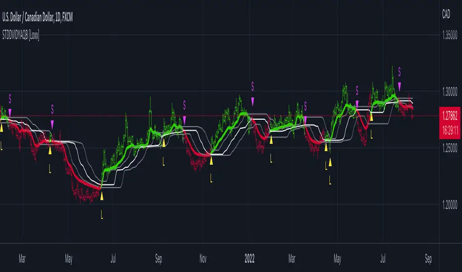Click the 1.35000 price axis label

pos(450,36)
